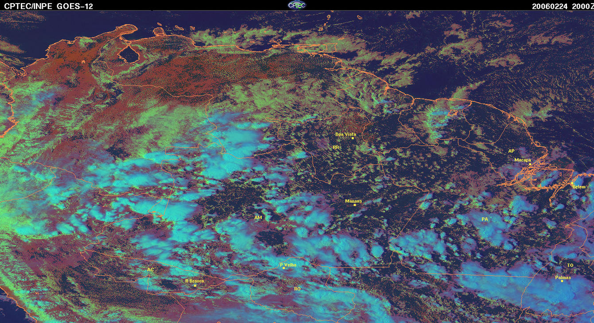Select the 20060224 date stamp
The image size is (594, 323).
[549, 6]
